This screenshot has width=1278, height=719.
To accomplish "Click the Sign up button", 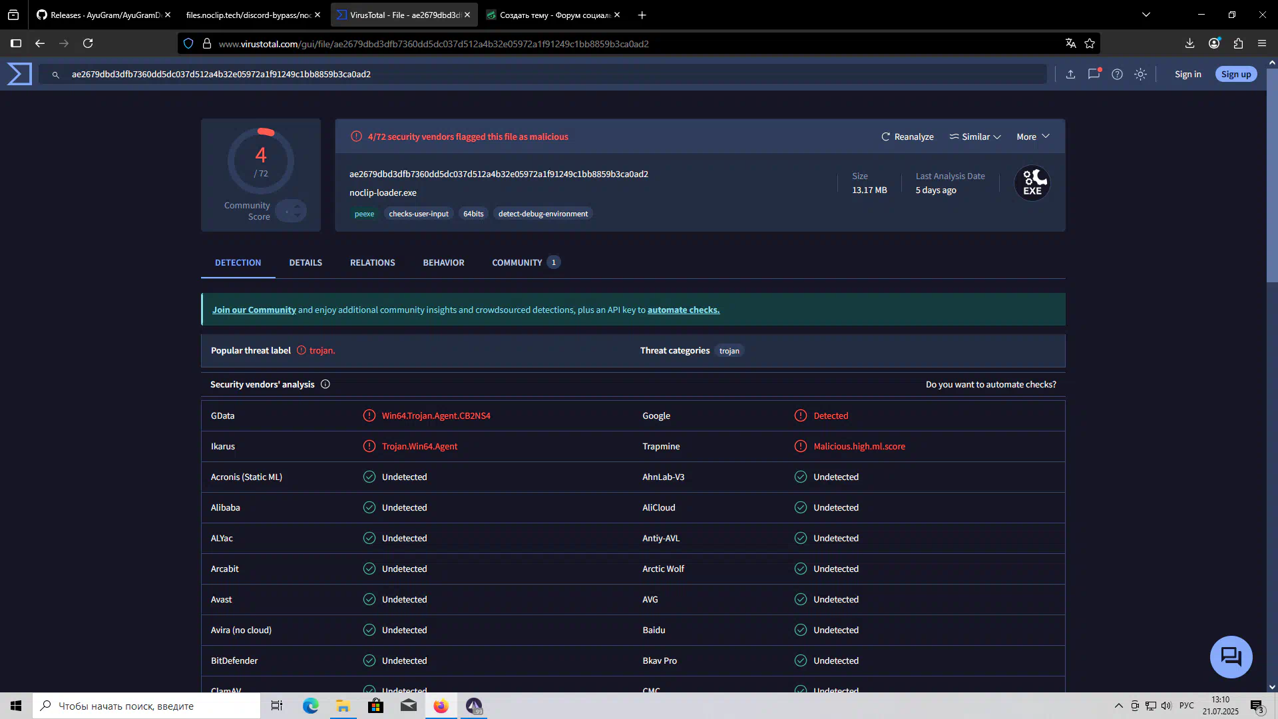I will pyautogui.click(x=1236, y=75).
